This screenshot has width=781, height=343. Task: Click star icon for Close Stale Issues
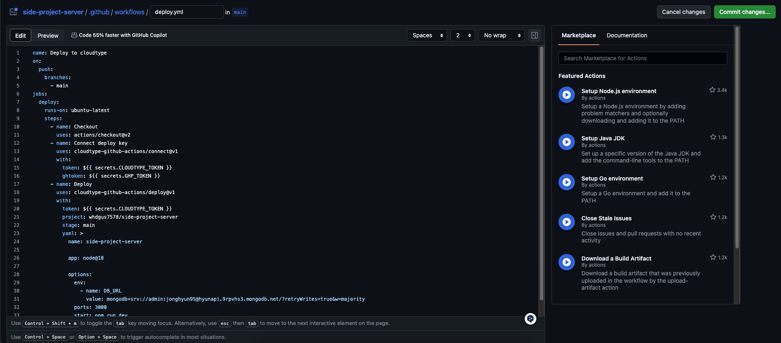713,217
